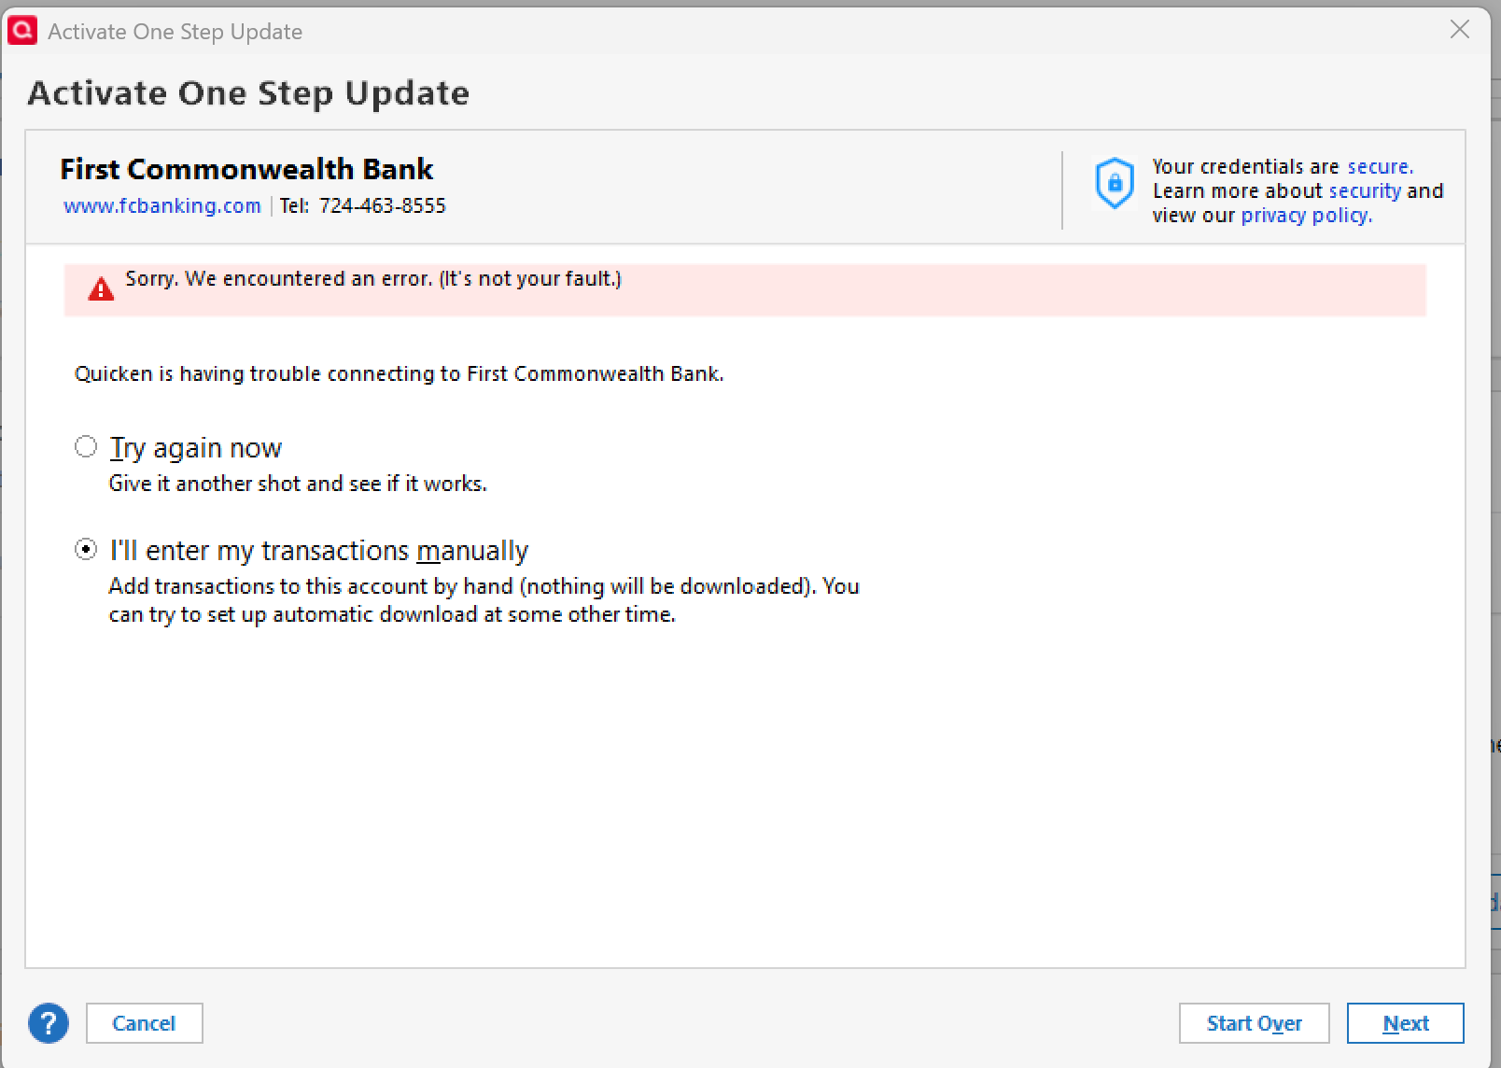Click the large 'Activate One Step Update' heading

(x=248, y=93)
